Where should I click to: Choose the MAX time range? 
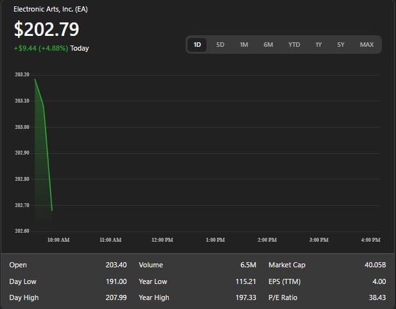pos(366,45)
